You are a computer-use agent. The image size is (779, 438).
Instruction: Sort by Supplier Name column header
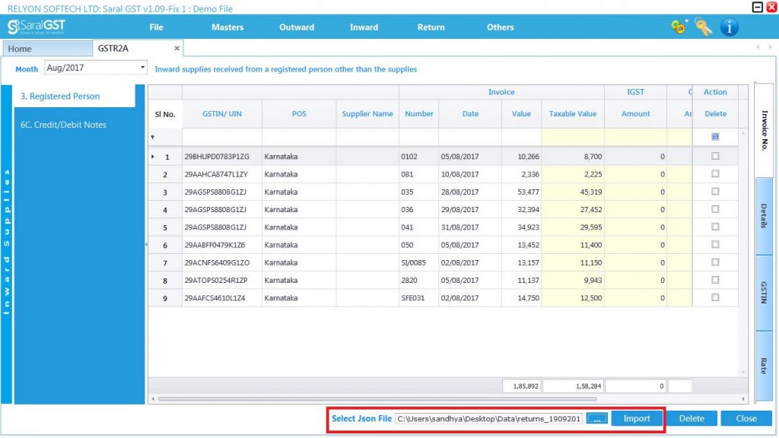(x=367, y=114)
